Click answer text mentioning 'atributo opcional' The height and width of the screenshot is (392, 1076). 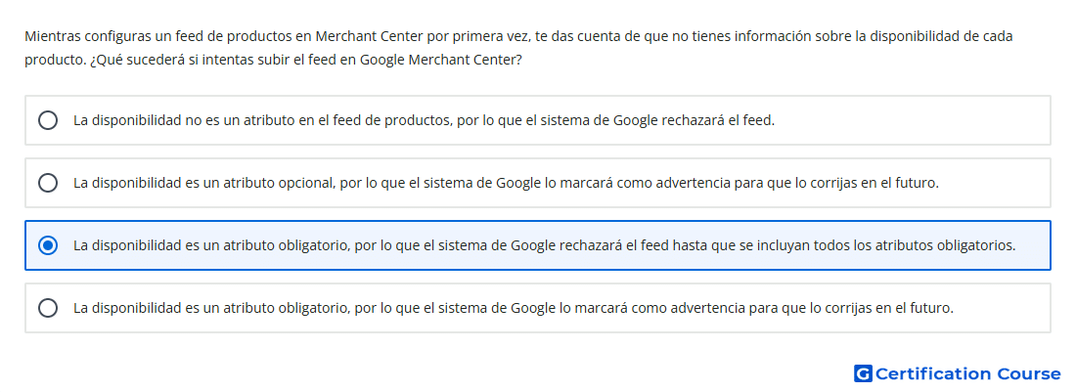coord(506,183)
